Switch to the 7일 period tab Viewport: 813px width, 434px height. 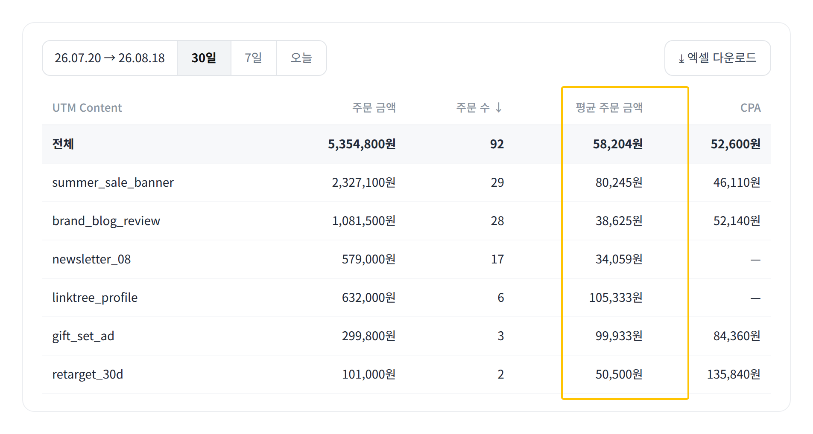(x=254, y=58)
